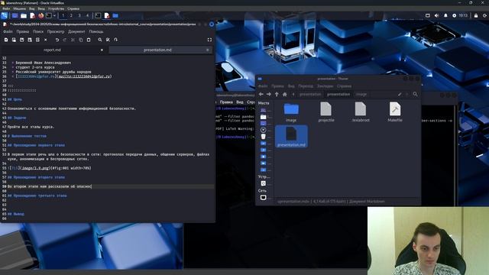
Task: Click line 59 text in the editor
Action: (x=50, y=186)
